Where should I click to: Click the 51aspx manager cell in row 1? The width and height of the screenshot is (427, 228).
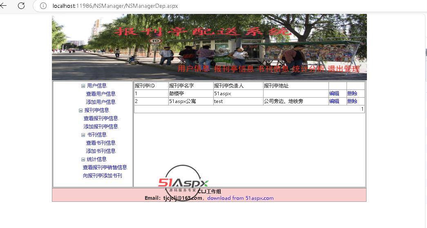click(x=238, y=94)
